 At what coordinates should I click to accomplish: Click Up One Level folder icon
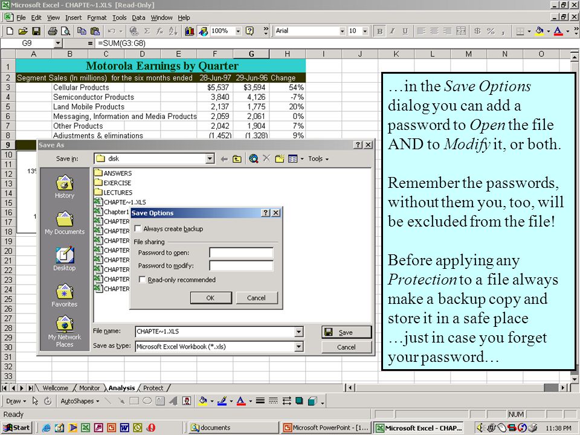point(237,159)
